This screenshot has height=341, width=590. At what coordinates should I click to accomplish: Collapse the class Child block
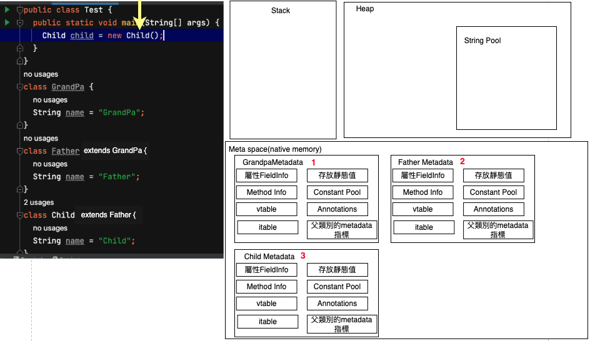(20, 215)
